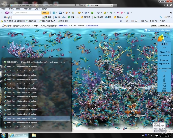Expand the Yahoo 搜尋 button dropdown arrow
Image resolution: width=173 pixels, height=138 pixels.
tap(48, 13)
